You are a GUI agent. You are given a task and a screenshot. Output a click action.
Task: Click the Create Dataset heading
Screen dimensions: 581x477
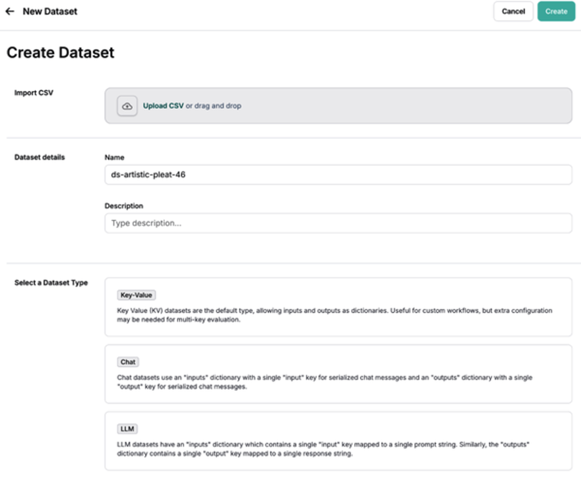(60, 52)
